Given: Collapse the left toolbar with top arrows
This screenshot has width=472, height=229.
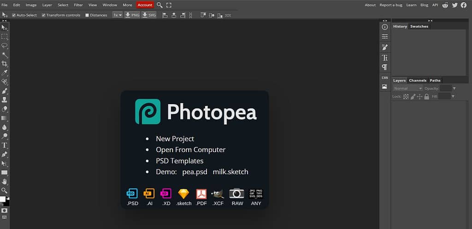Looking at the screenshot, I should (5, 20).
